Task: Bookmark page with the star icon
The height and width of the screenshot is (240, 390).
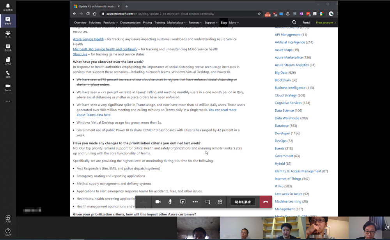Action: pyautogui.click(x=259, y=14)
